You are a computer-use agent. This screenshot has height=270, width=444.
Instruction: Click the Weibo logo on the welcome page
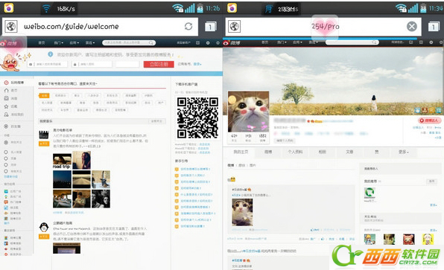point(9,43)
